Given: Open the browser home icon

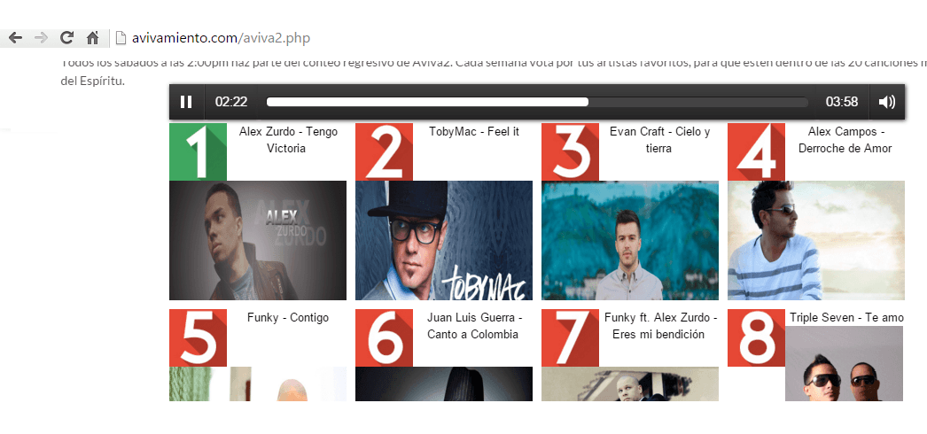Looking at the screenshot, I should point(93,38).
